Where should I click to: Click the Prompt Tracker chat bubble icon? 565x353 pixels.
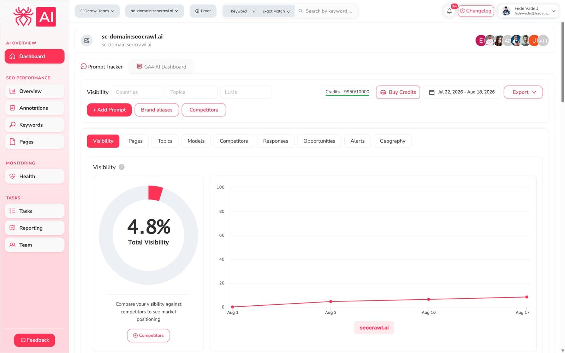[84, 66]
